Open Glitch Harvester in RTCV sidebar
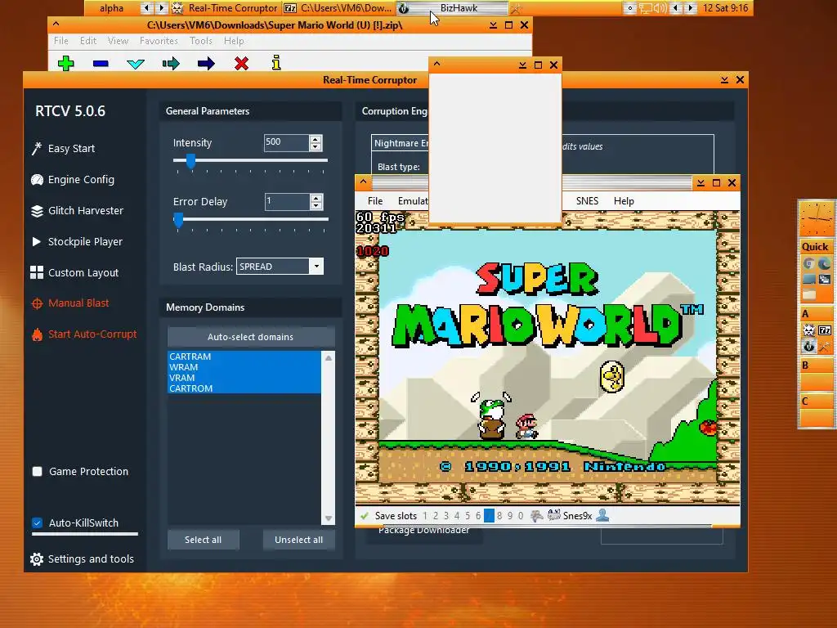The width and height of the screenshot is (837, 628). 77,210
